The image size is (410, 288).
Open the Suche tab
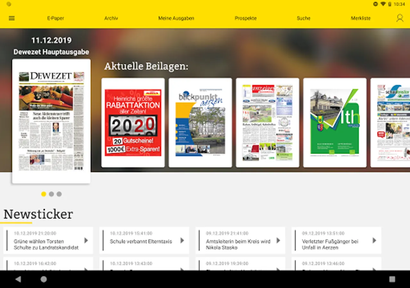[304, 18]
